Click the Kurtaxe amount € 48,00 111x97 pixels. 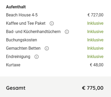[x=97, y=65]
